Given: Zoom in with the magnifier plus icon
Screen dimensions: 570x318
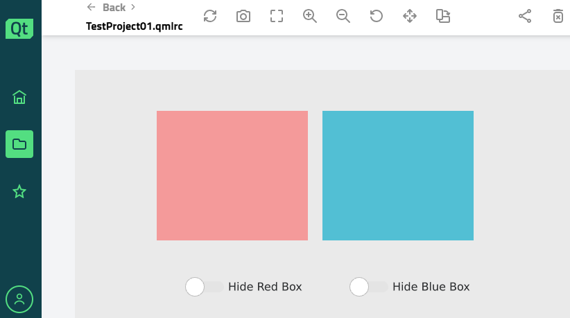Looking at the screenshot, I should [x=310, y=16].
